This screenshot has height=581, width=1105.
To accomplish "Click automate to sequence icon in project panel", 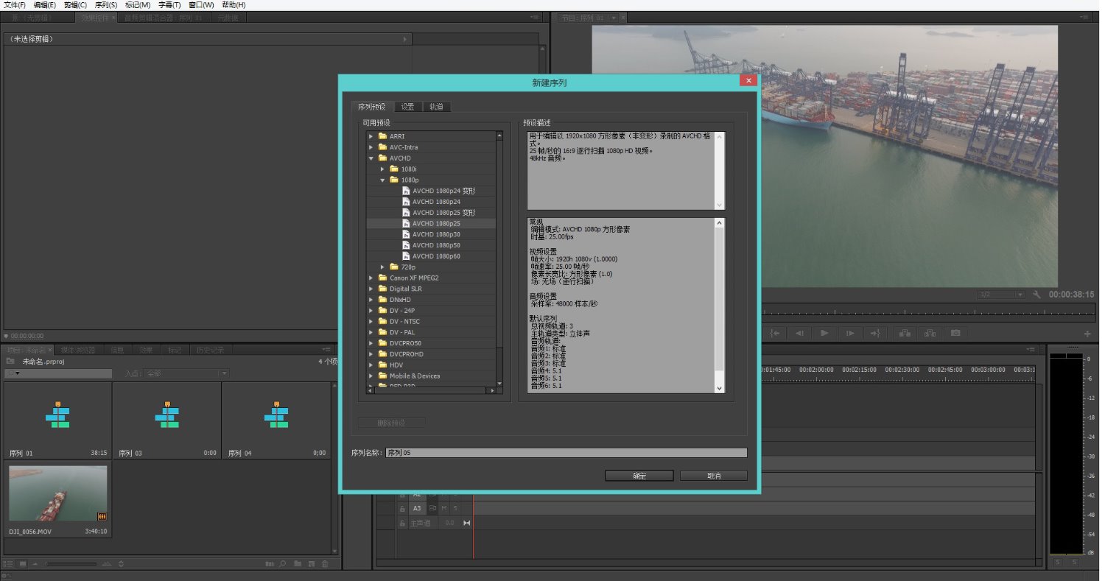I will 270,564.
